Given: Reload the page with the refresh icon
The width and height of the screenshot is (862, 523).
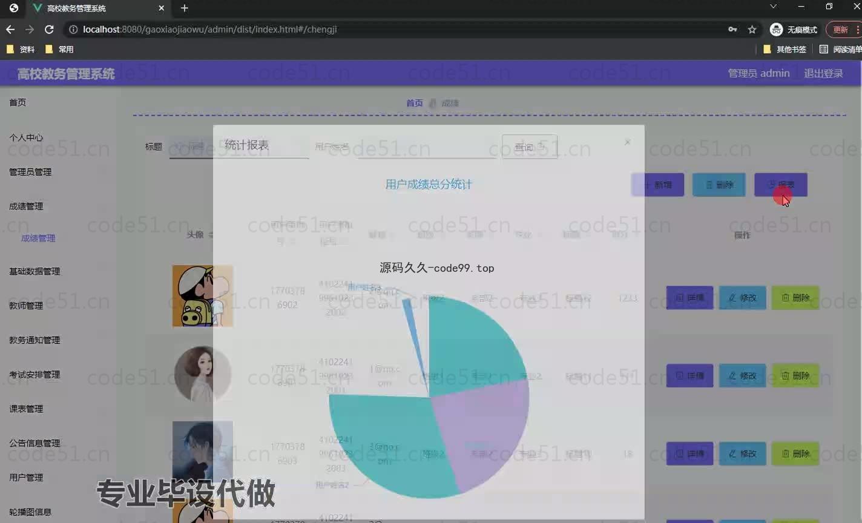Looking at the screenshot, I should point(50,29).
